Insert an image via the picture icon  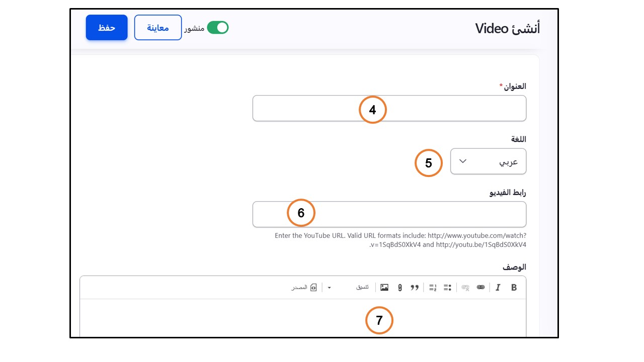point(384,288)
